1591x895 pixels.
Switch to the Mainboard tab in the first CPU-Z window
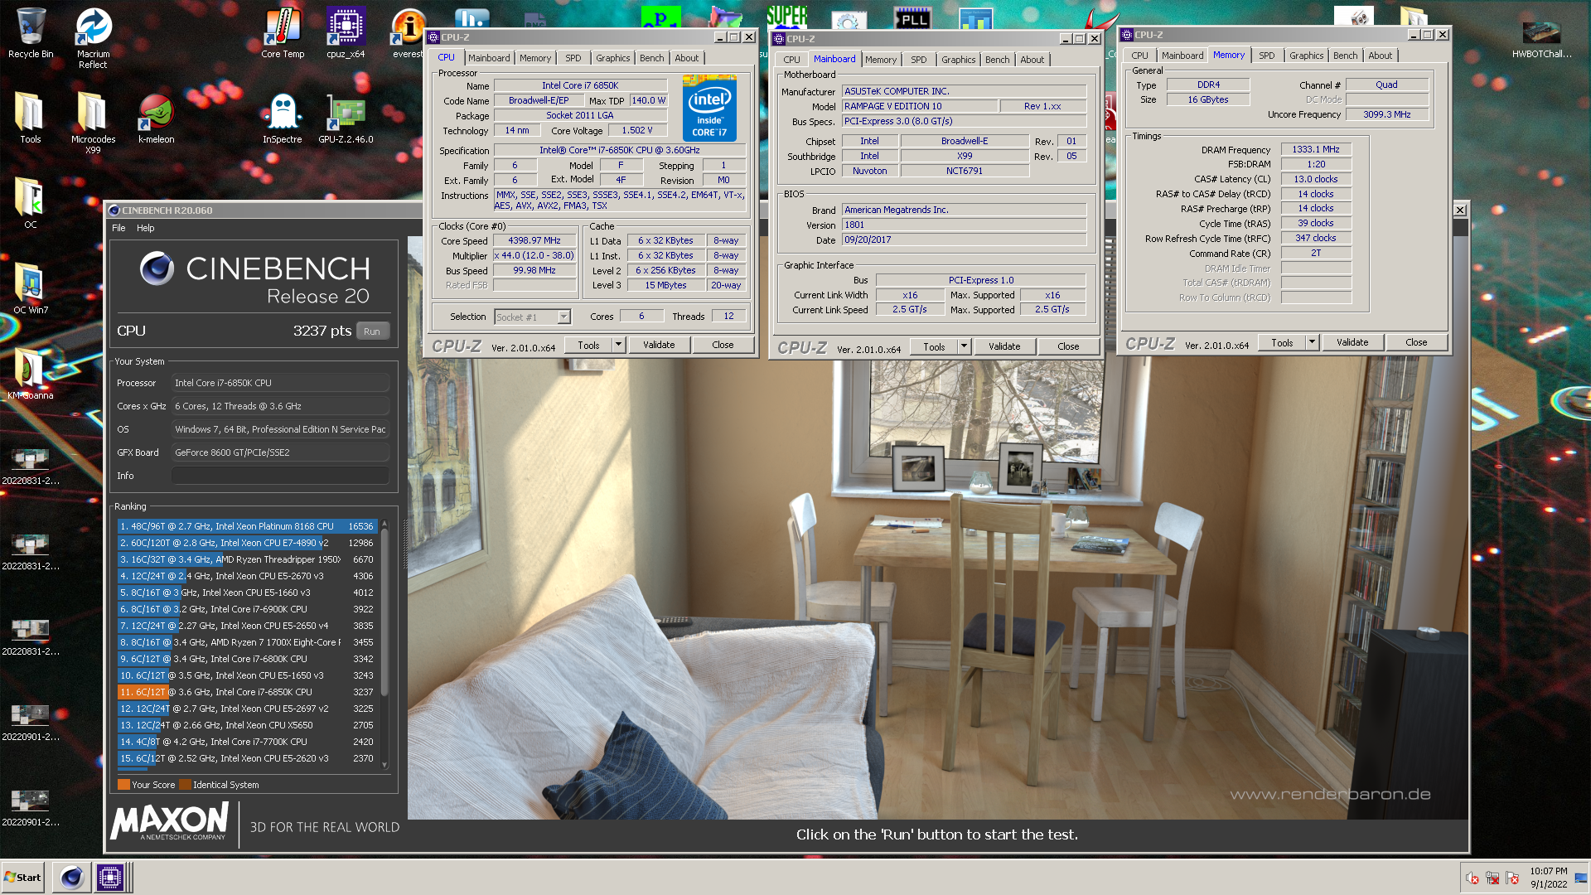(x=489, y=58)
